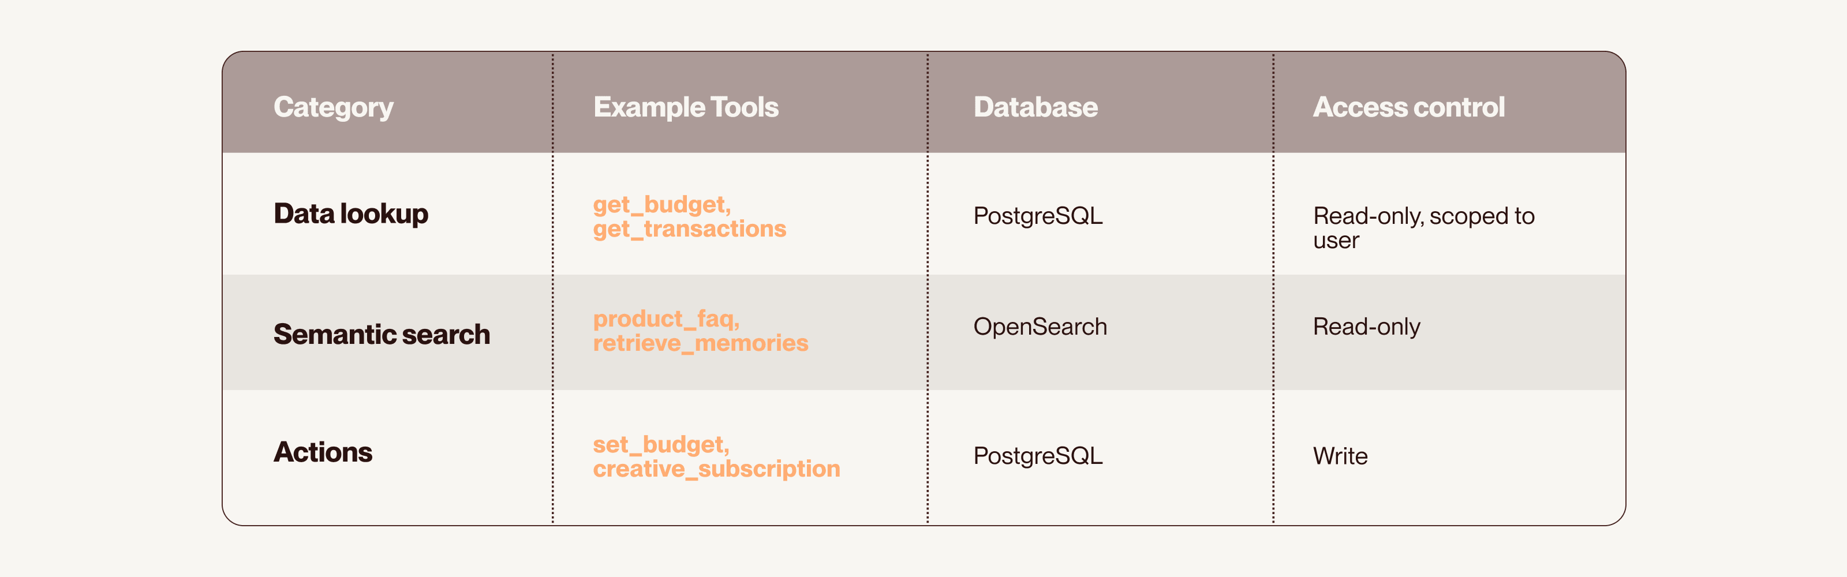Viewport: 1847px width, 577px height.
Task: Open the get_transactions tool link
Action: [x=689, y=228]
